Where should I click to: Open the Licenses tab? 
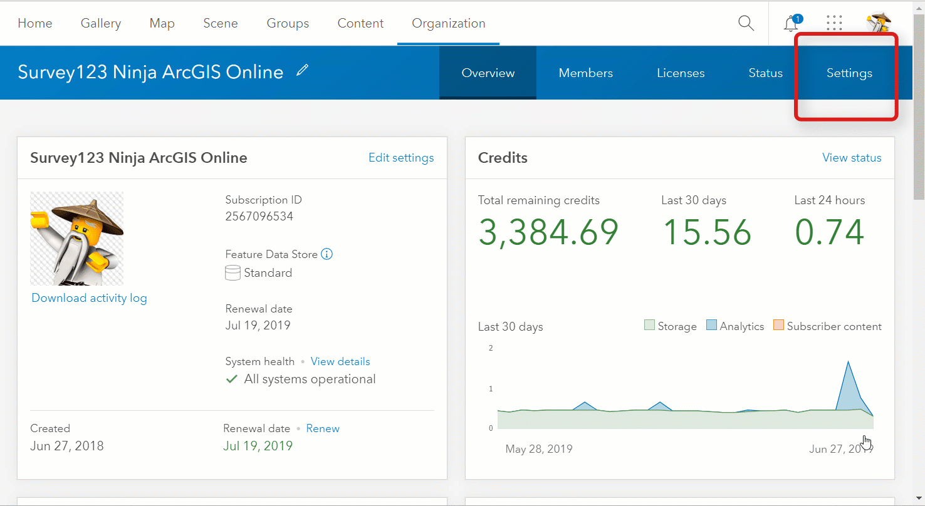pyautogui.click(x=681, y=73)
